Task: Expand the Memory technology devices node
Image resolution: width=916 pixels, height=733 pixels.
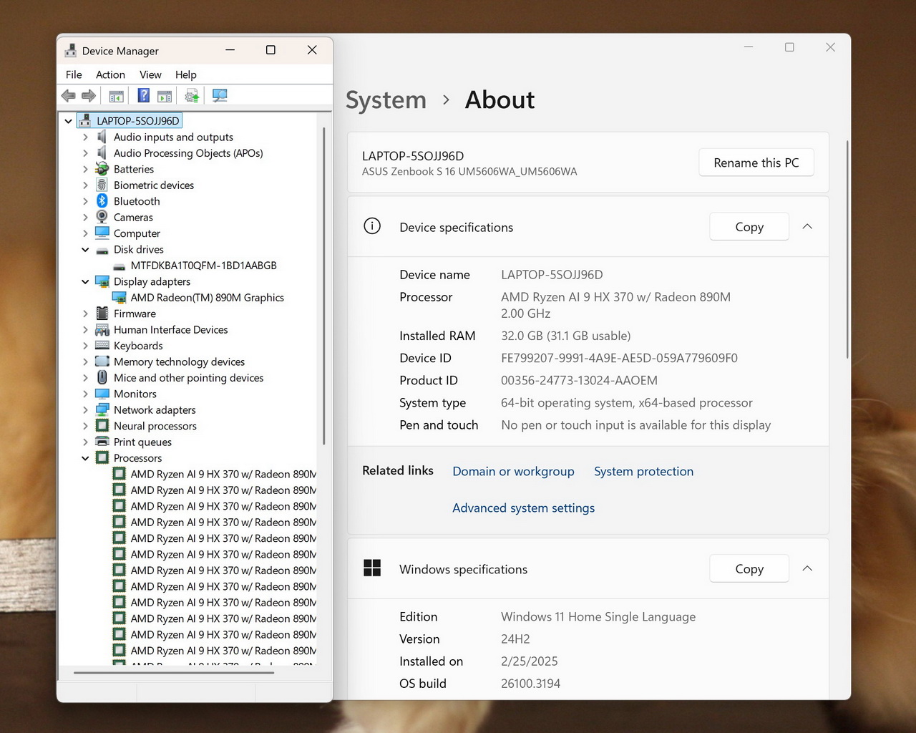Action: point(85,361)
